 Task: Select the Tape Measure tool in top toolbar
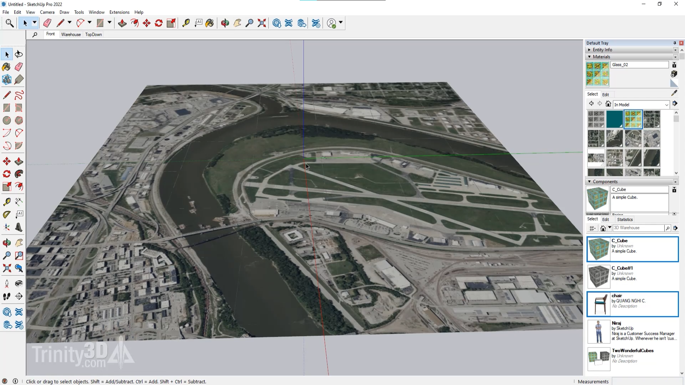186,23
